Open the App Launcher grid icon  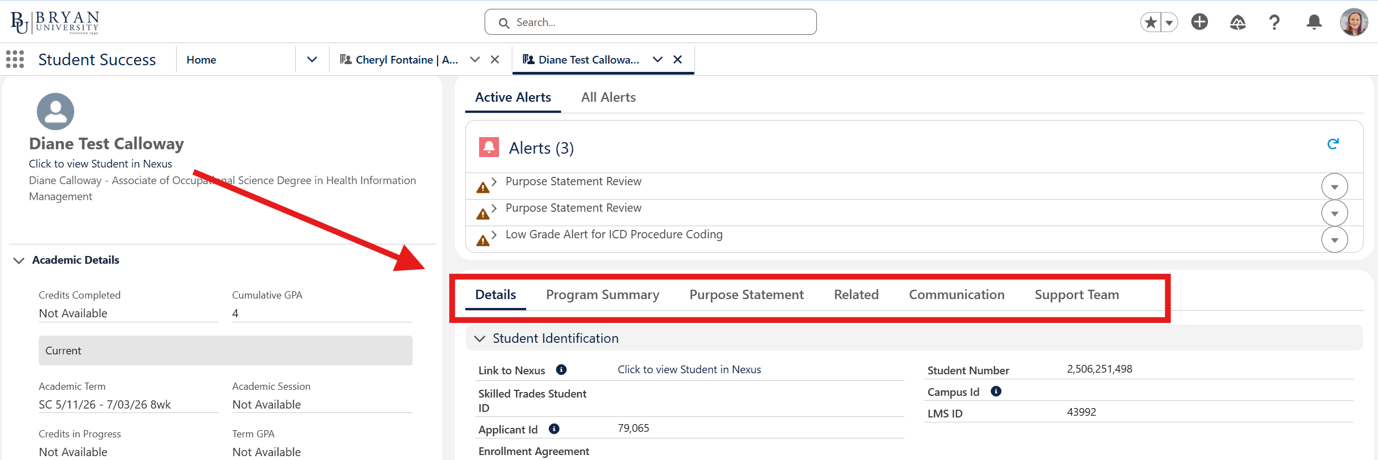[15, 59]
